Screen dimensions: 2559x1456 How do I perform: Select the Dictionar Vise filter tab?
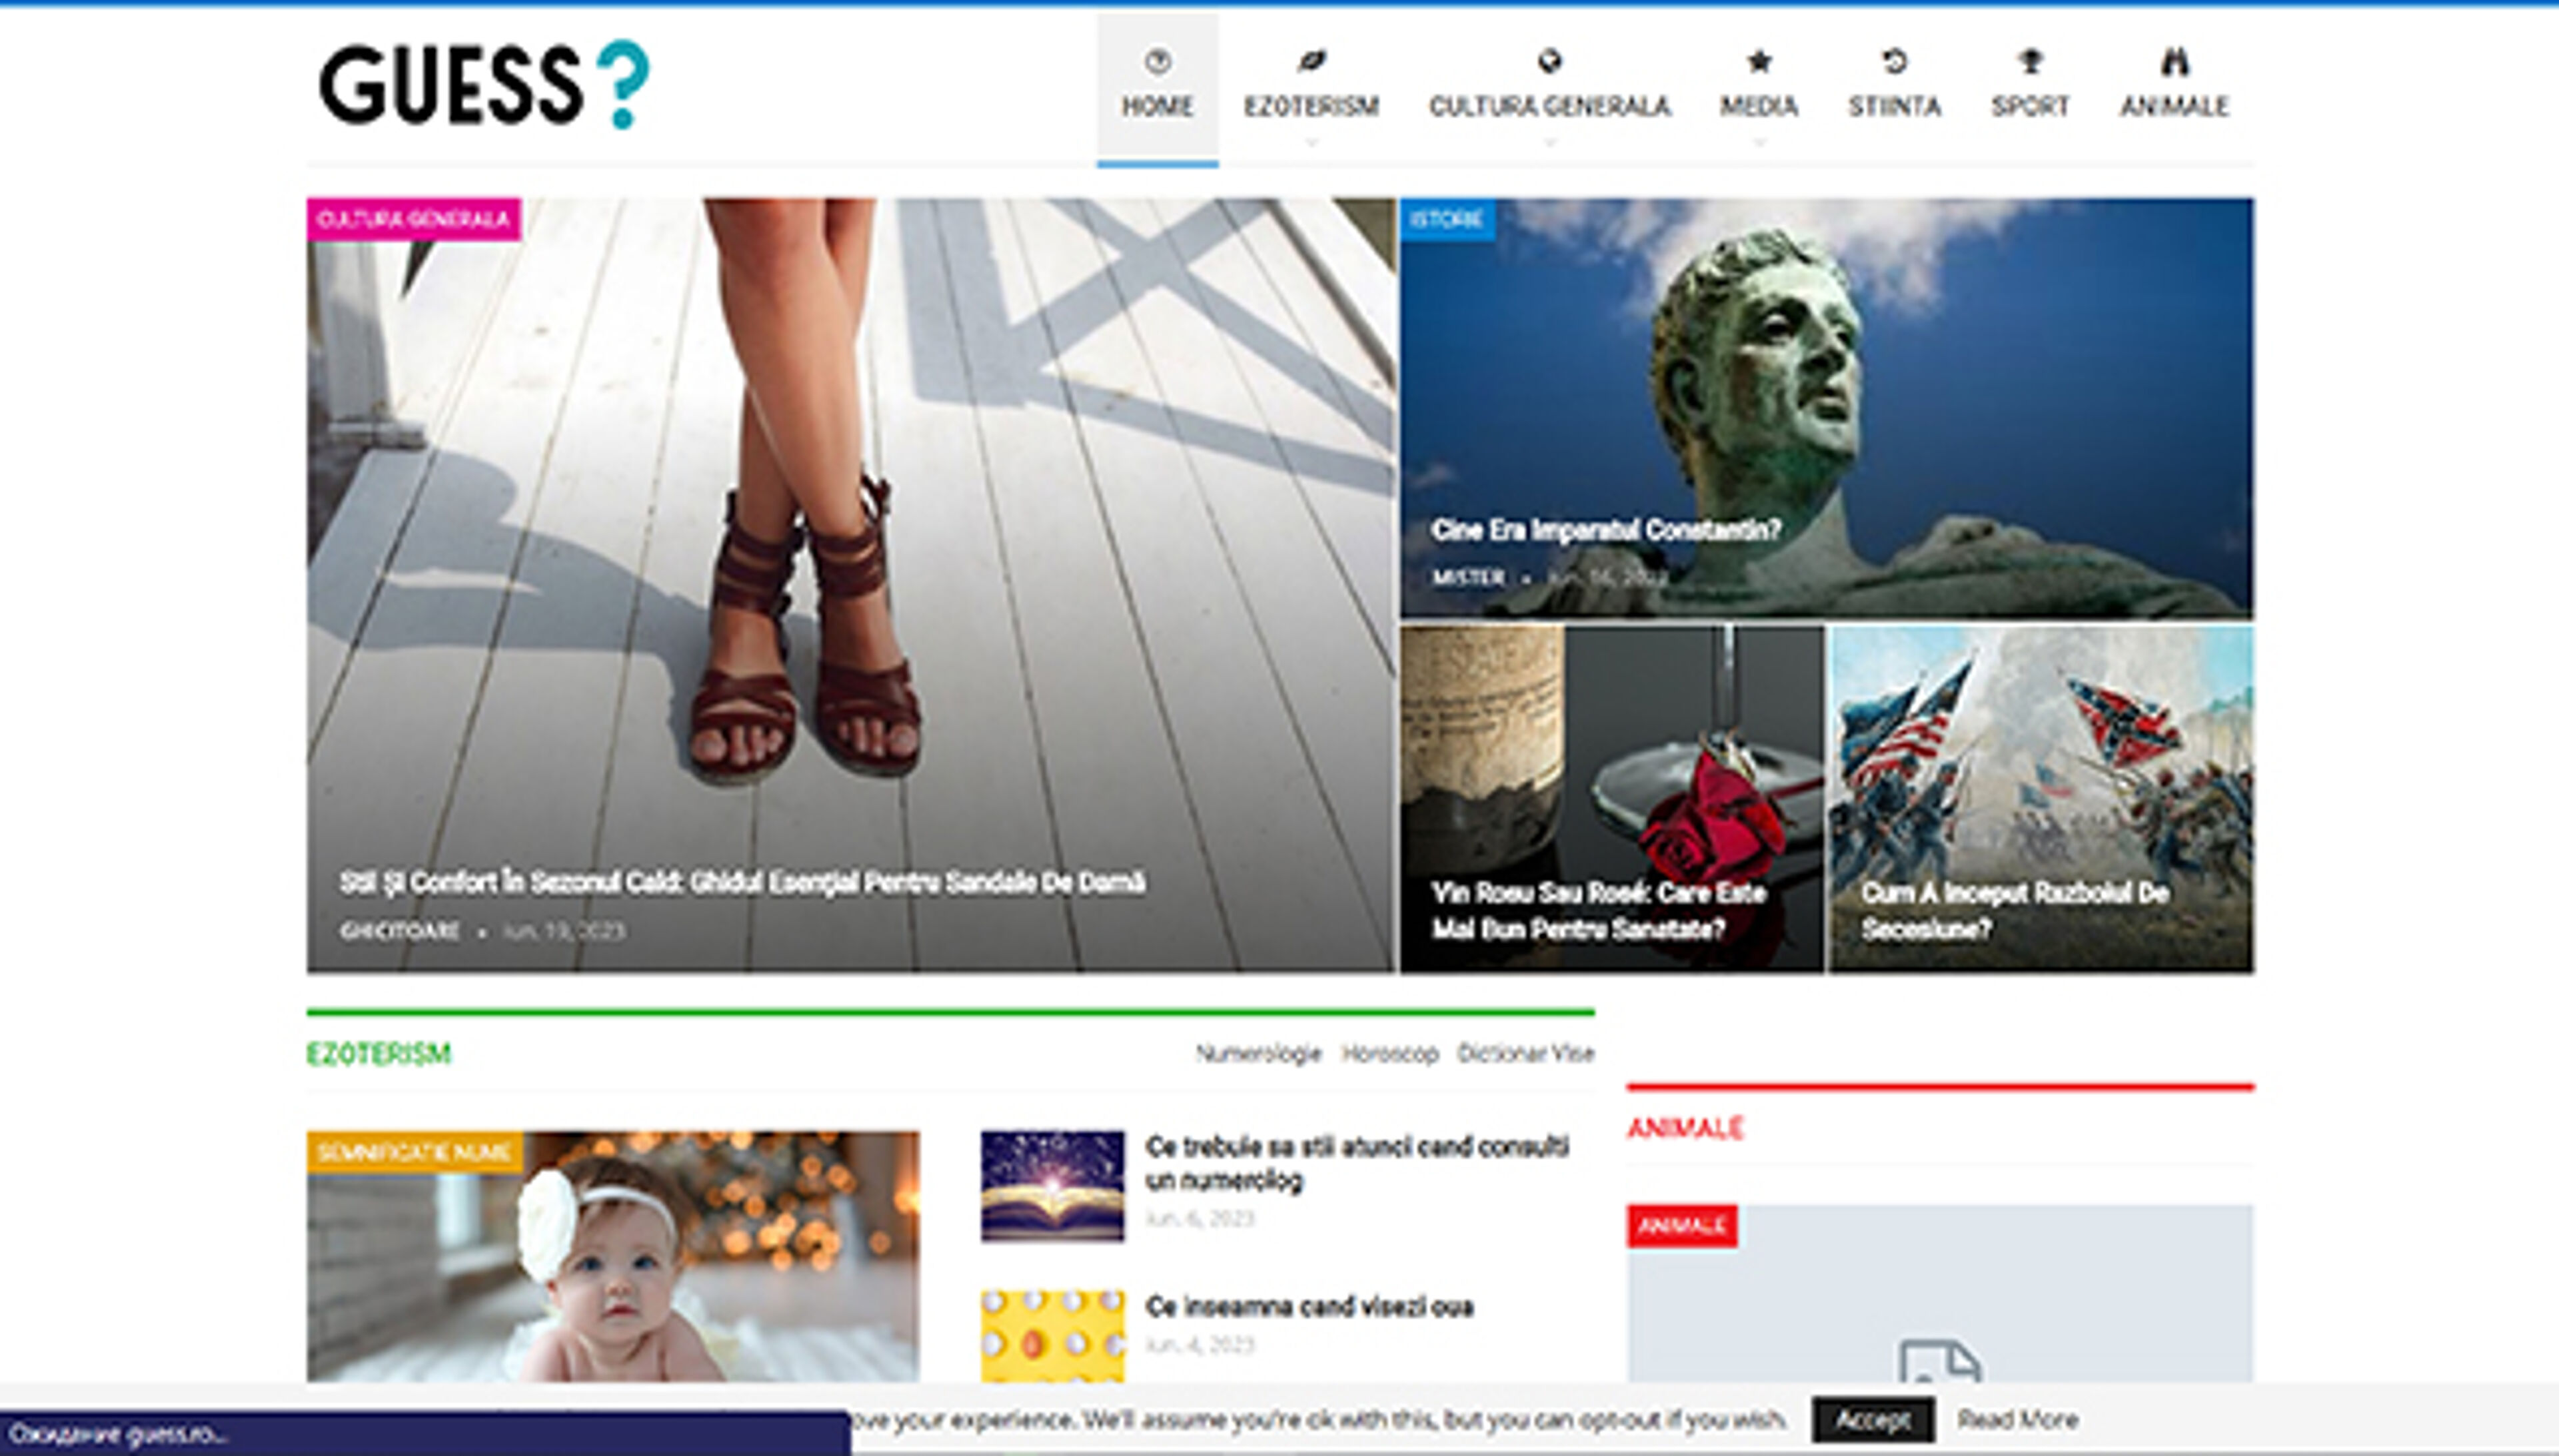click(1525, 1053)
